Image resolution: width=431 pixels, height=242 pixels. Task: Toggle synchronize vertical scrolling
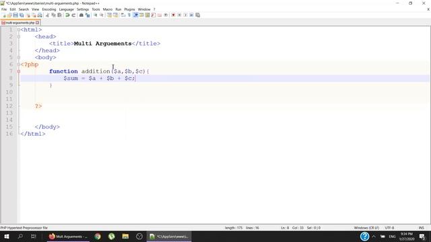click(x=109, y=15)
